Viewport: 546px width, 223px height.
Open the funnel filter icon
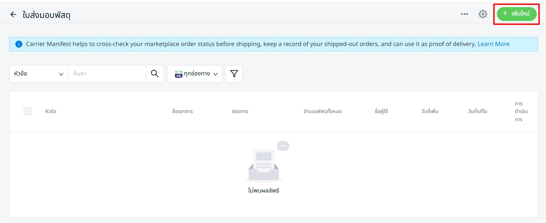click(x=234, y=74)
